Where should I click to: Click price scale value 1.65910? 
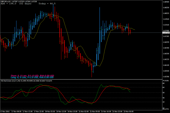[x=166, y=71]
